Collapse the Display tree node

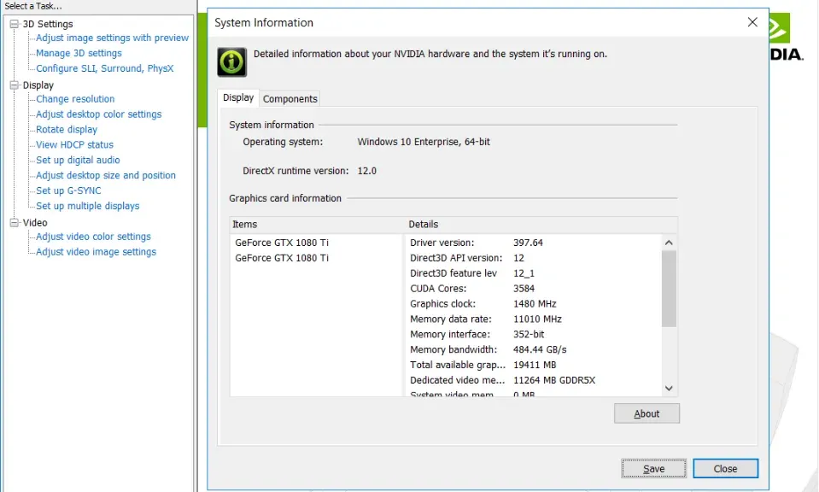pyautogui.click(x=15, y=85)
